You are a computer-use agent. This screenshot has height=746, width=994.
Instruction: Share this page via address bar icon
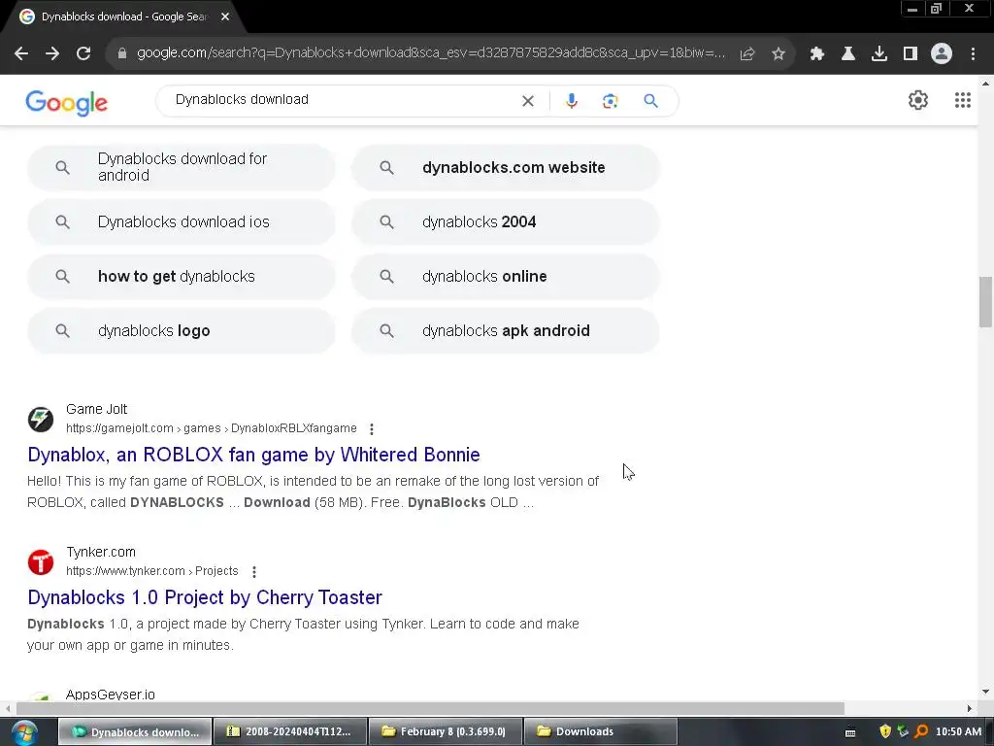click(x=747, y=54)
